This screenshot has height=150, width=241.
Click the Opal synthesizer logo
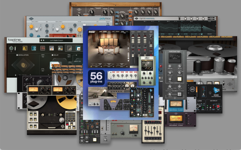143,18
